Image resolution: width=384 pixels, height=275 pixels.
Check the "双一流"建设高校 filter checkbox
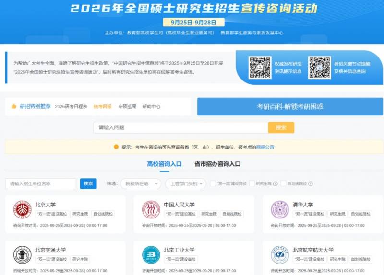[x=213, y=183]
